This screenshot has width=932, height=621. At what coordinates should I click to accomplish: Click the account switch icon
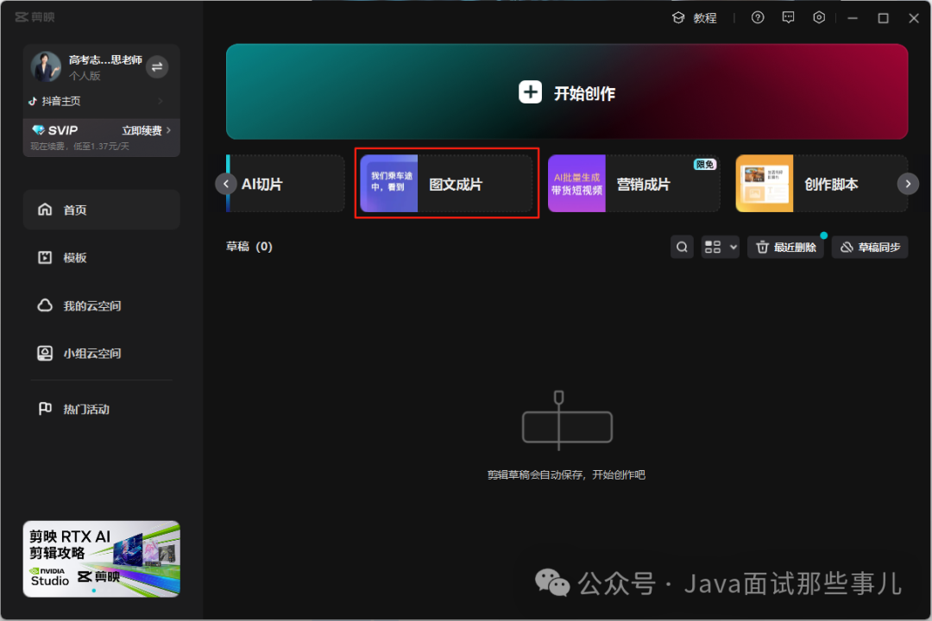coord(157,67)
